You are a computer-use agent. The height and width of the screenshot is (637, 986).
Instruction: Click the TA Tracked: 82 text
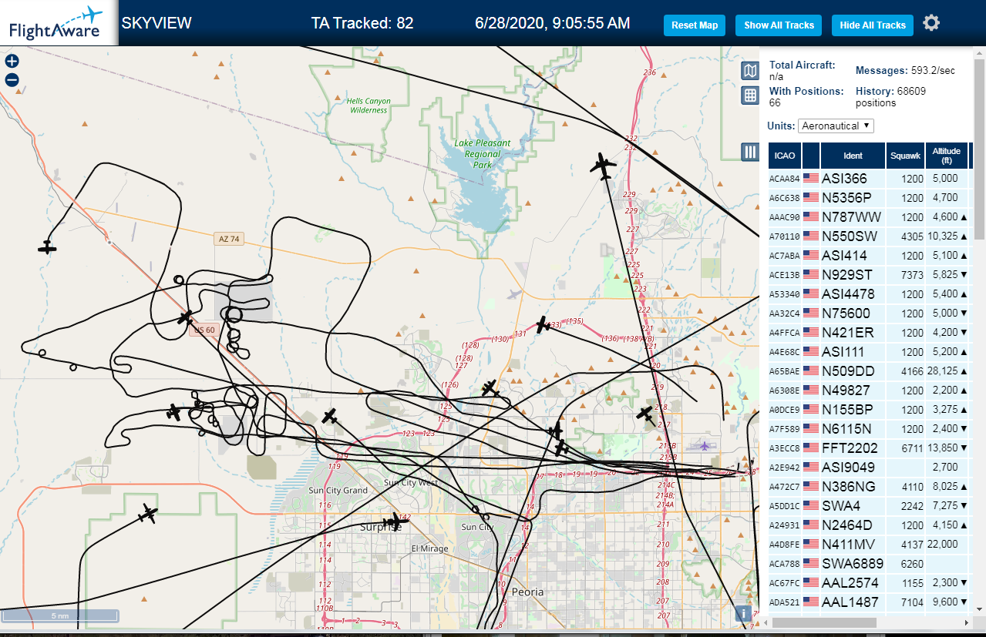(x=362, y=23)
